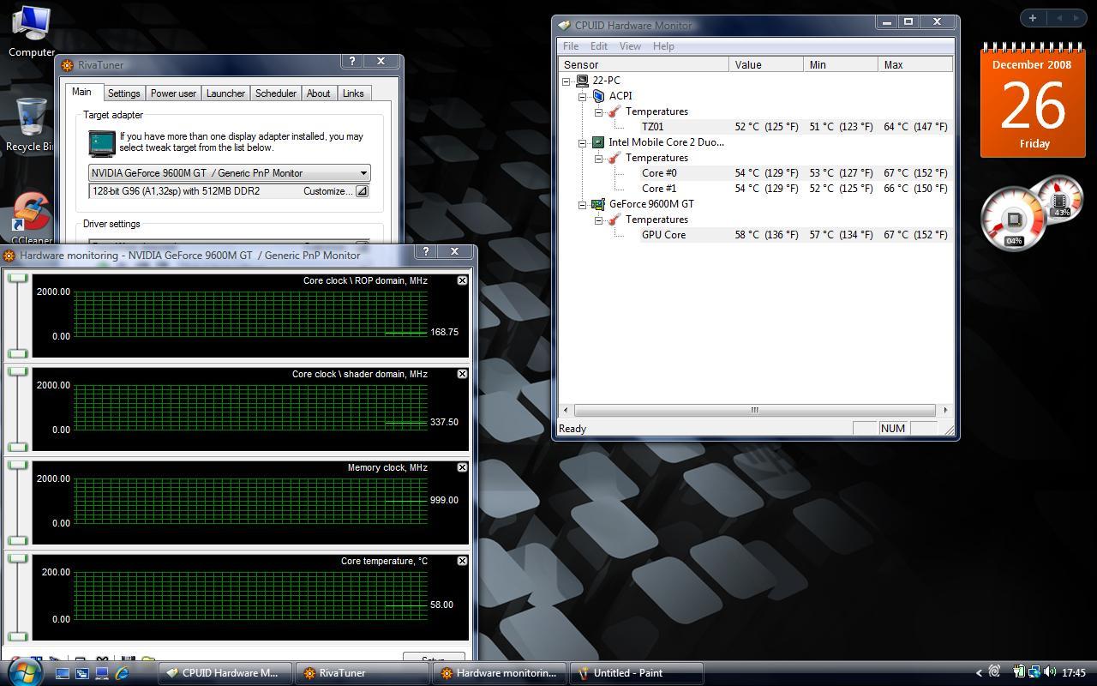Open the View menu in CPUID Hardware Monitor
Viewport: 1097px width, 686px height.
click(630, 46)
